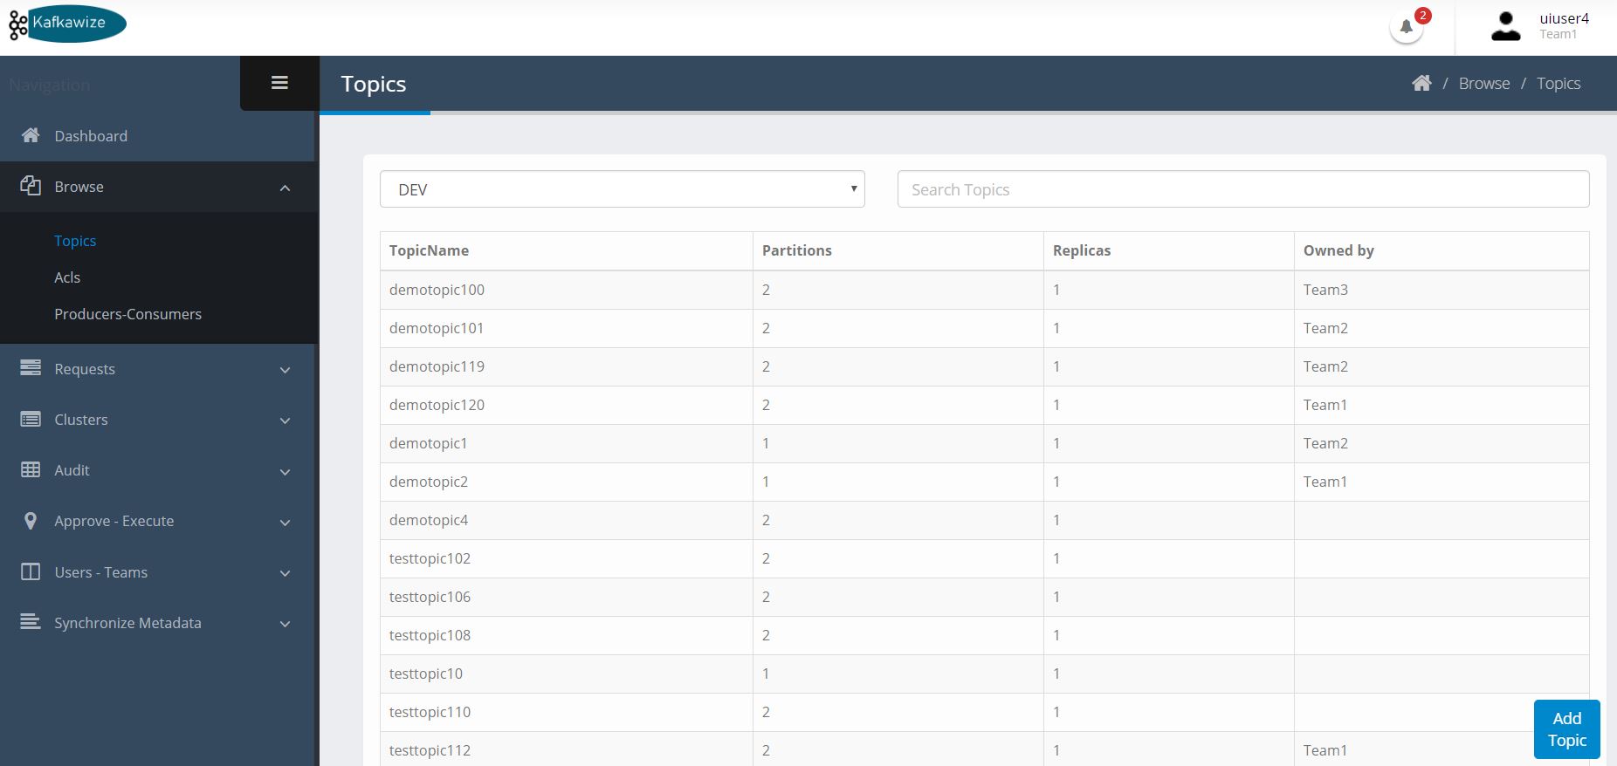Select the demotopic2 row name
Viewport: 1617px width, 766px height.
click(429, 482)
